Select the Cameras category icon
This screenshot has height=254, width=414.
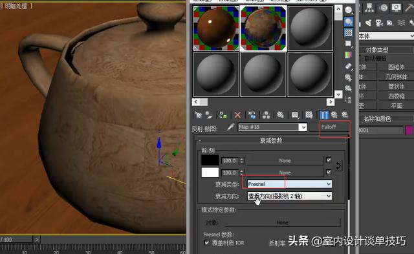pyautogui.click(x=379, y=23)
